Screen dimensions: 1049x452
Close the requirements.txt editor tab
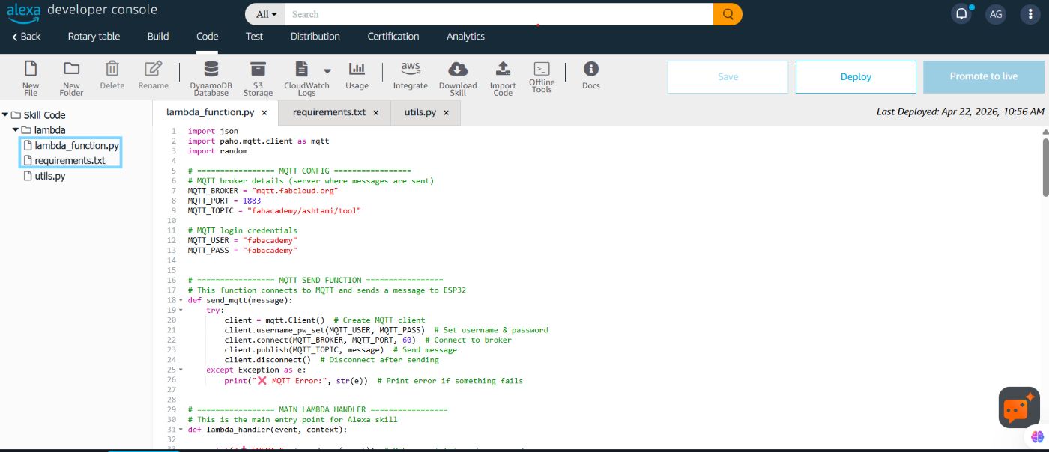point(375,113)
